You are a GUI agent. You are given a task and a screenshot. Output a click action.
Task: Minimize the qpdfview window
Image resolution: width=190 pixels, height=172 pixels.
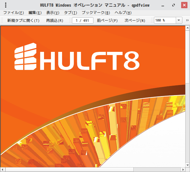163,5
